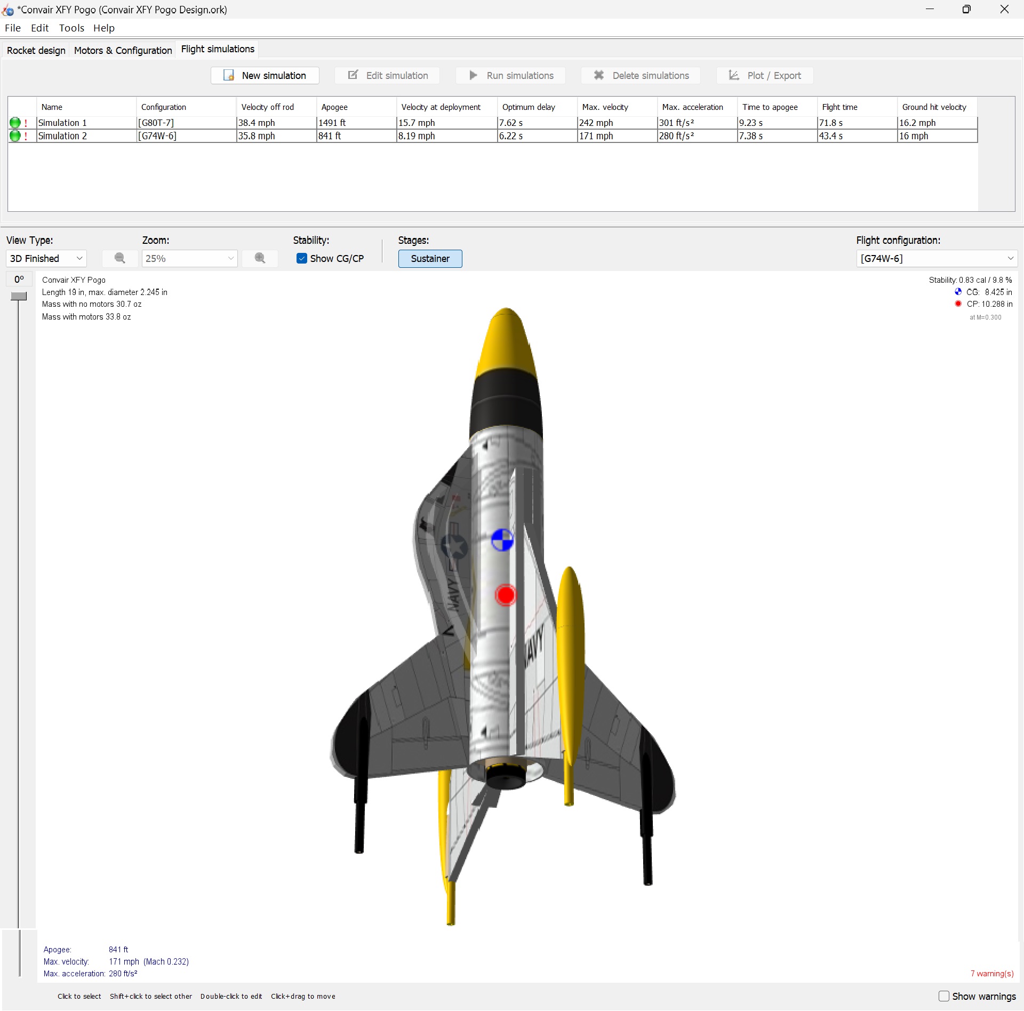
Task: Click the [G80T-7] configuration cell
Action: coord(186,123)
